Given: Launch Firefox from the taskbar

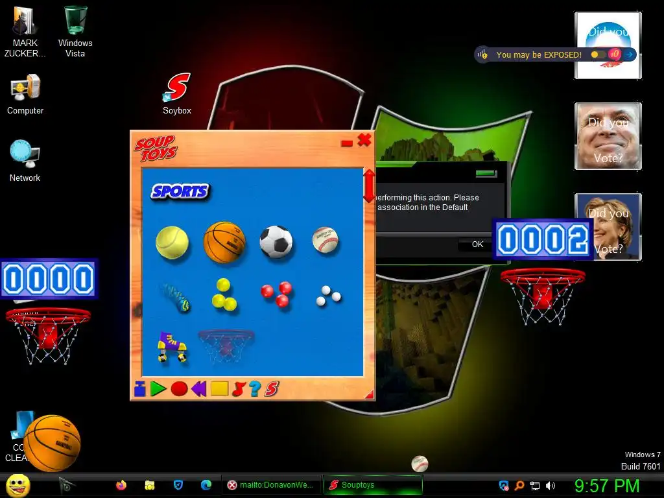Looking at the screenshot, I should click(x=121, y=485).
